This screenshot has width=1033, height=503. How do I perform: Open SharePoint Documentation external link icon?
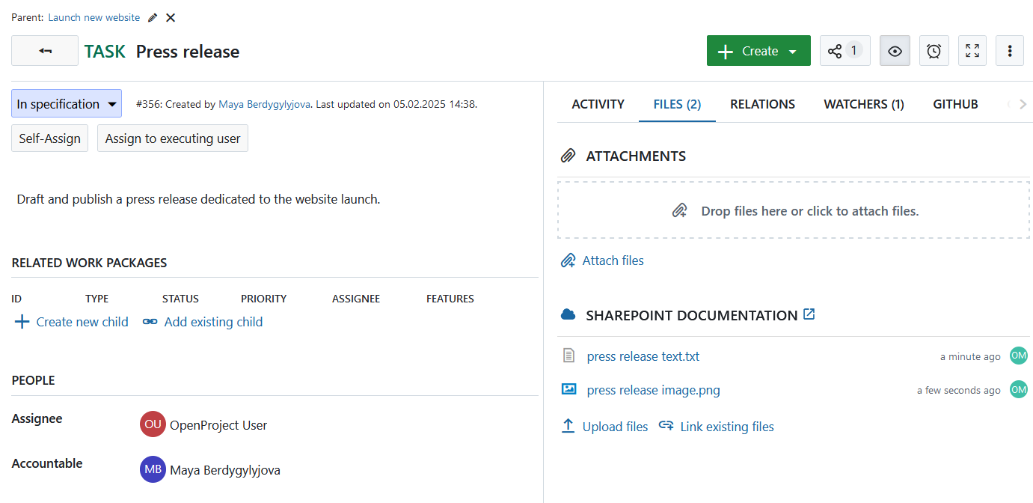[809, 314]
